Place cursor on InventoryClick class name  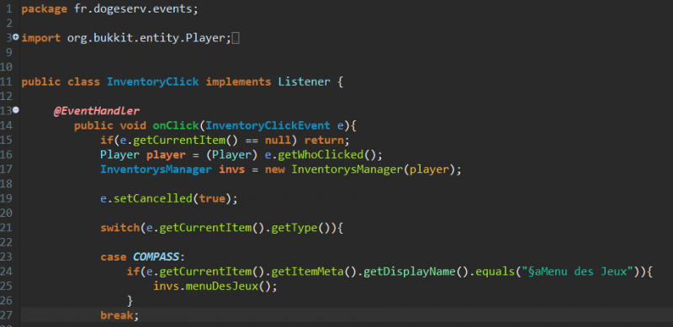[153, 82]
